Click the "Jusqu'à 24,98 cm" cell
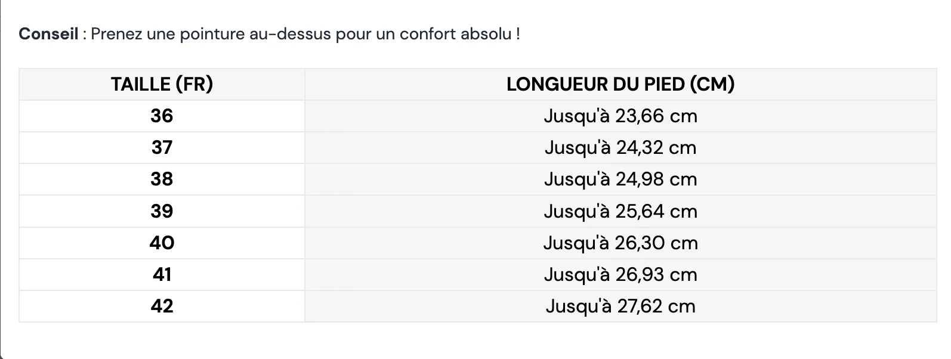This screenshot has height=359, width=951. pyautogui.click(x=620, y=179)
